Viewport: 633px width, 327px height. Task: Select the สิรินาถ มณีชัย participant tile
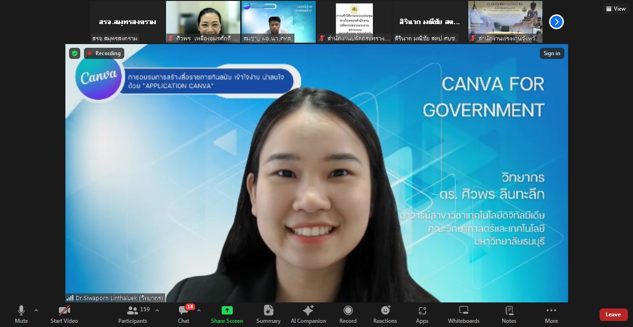(x=430, y=22)
